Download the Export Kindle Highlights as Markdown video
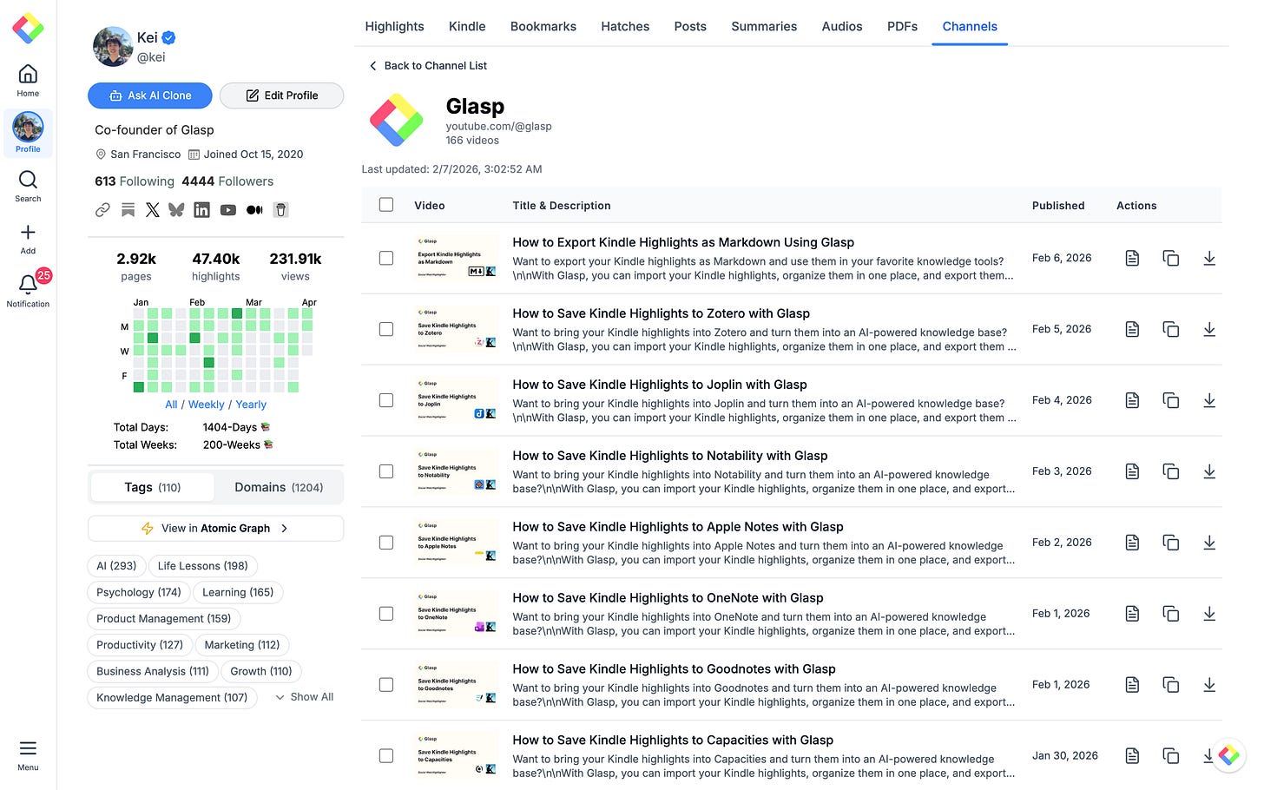1264x790 pixels. [1209, 258]
